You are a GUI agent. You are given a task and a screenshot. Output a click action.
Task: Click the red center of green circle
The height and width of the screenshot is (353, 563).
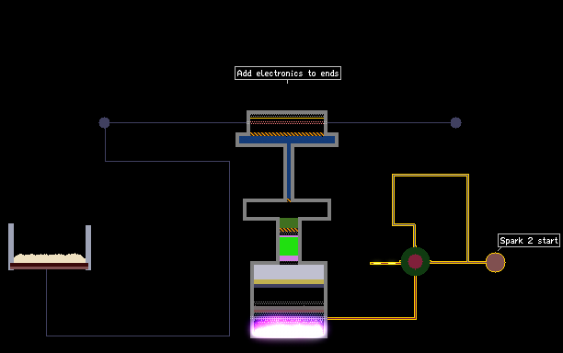[x=415, y=261]
